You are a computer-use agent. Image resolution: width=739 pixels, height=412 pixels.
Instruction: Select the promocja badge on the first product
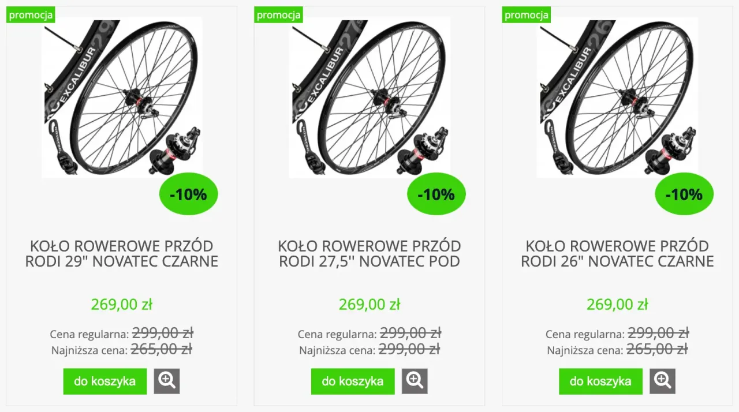click(x=30, y=15)
